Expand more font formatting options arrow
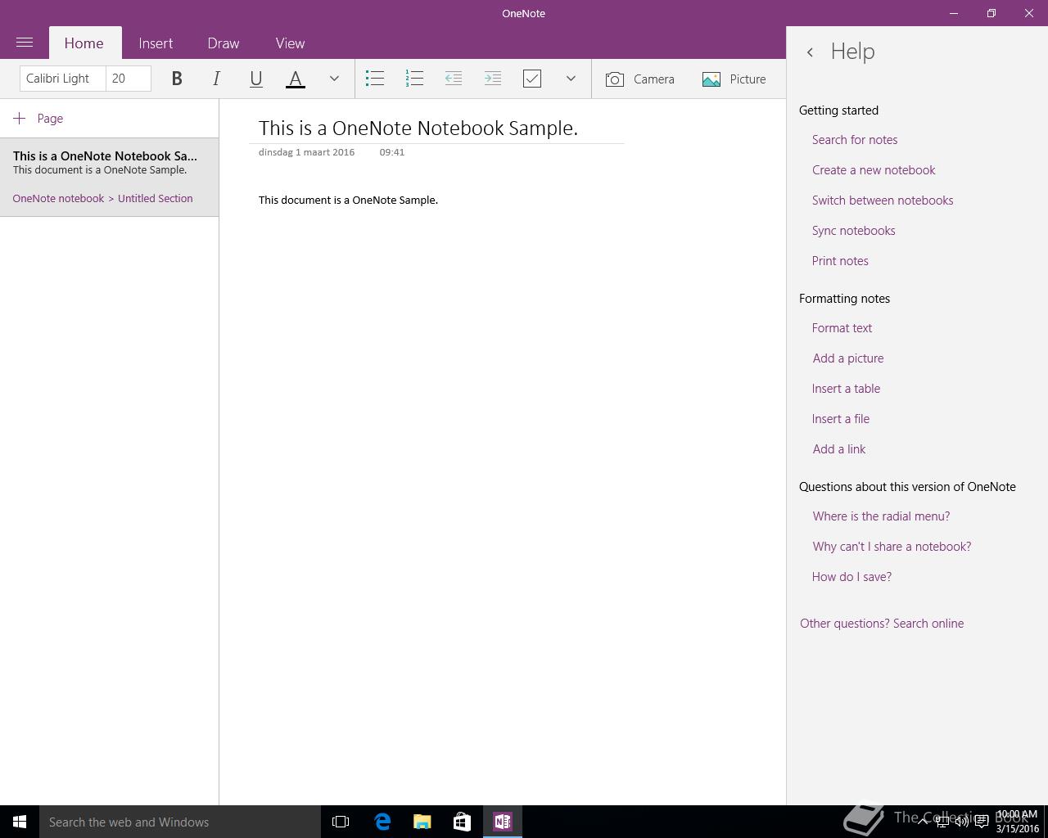 [x=334, y=79]
